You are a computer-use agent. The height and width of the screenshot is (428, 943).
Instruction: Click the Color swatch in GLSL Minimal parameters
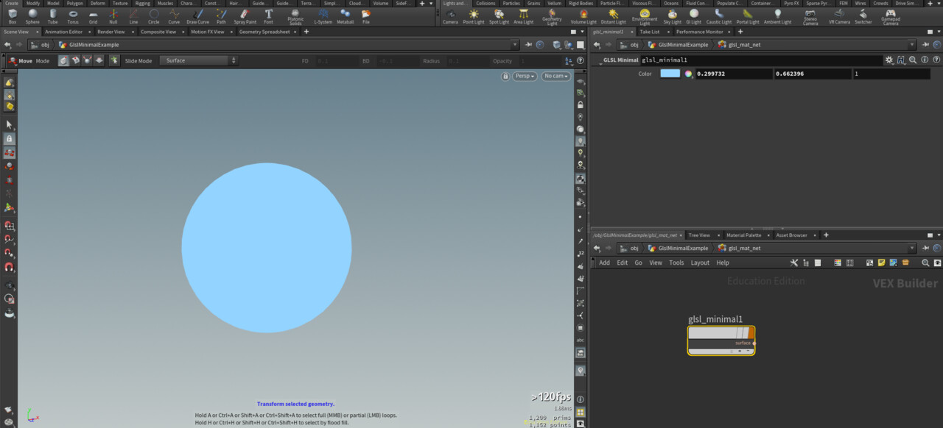tap(672, 74)
